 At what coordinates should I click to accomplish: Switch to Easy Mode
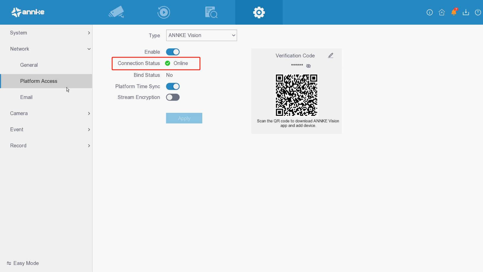click(23, 263)
